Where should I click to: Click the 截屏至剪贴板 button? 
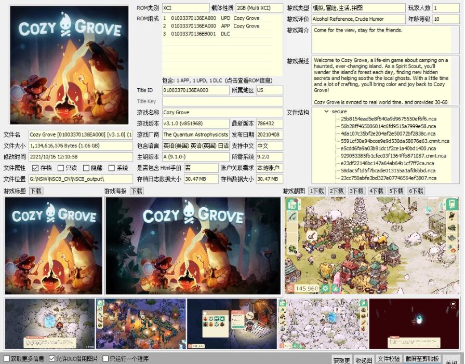click(422, 359)
